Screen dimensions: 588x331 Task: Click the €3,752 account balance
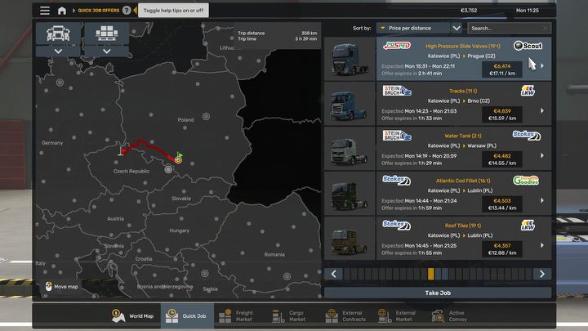tap(469, 11)
